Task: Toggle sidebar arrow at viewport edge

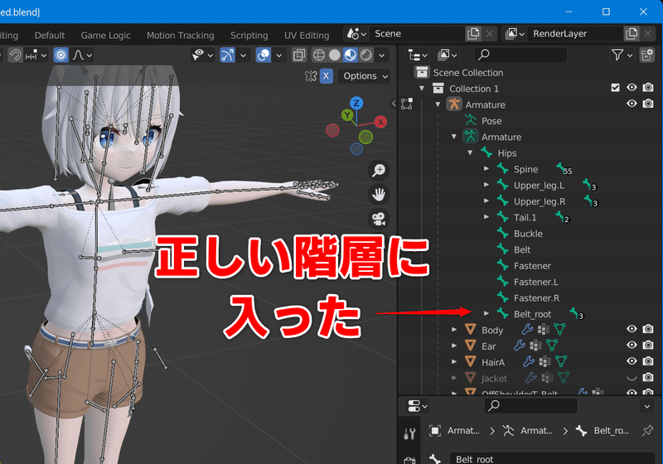Action: coord(394,103)
